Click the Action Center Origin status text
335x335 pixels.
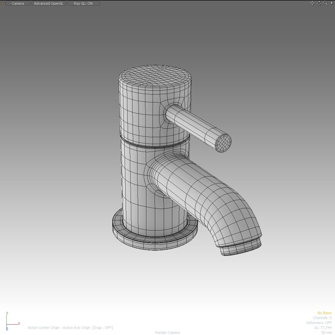70,328
